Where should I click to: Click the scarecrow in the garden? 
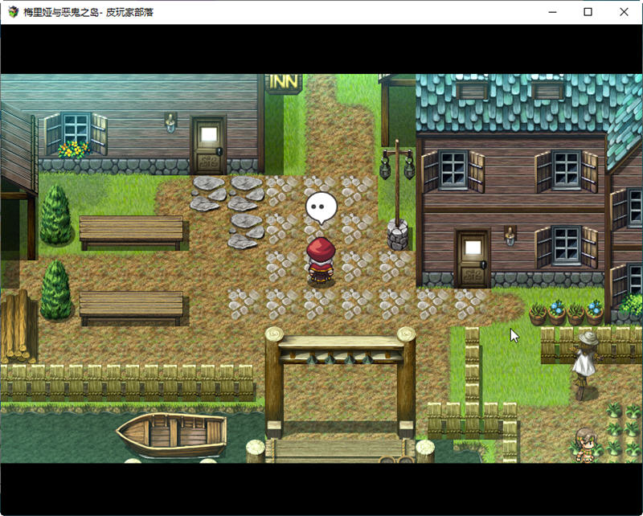point(584,363)
